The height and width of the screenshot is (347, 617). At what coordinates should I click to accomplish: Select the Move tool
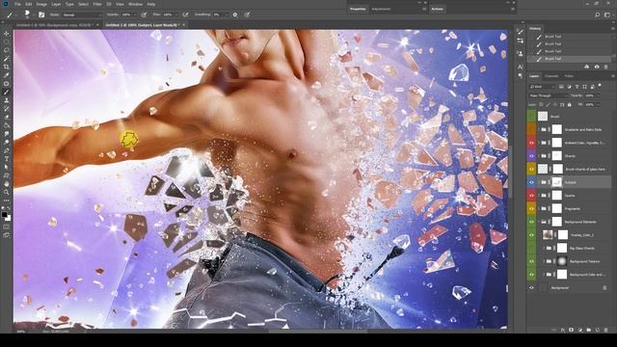(x=7, y=34)
